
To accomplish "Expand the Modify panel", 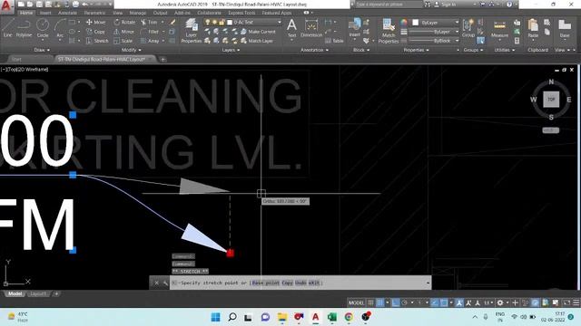I will click(131, 50).
